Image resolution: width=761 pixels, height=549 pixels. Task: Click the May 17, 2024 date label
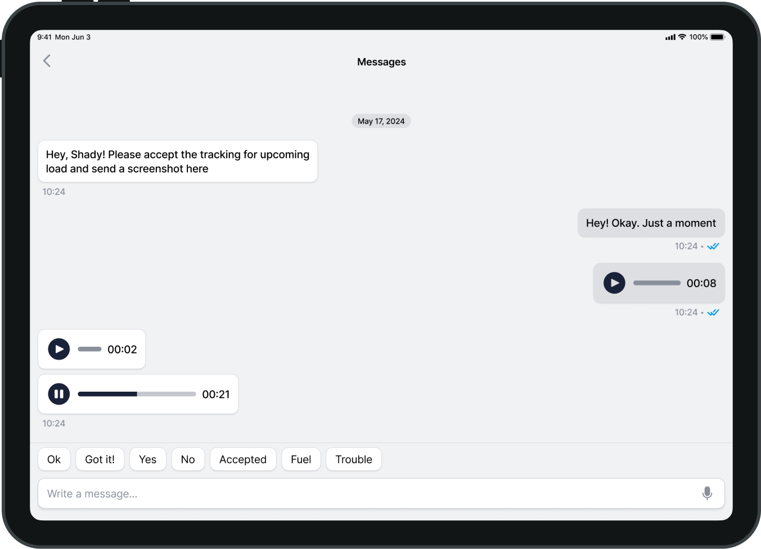381,121
